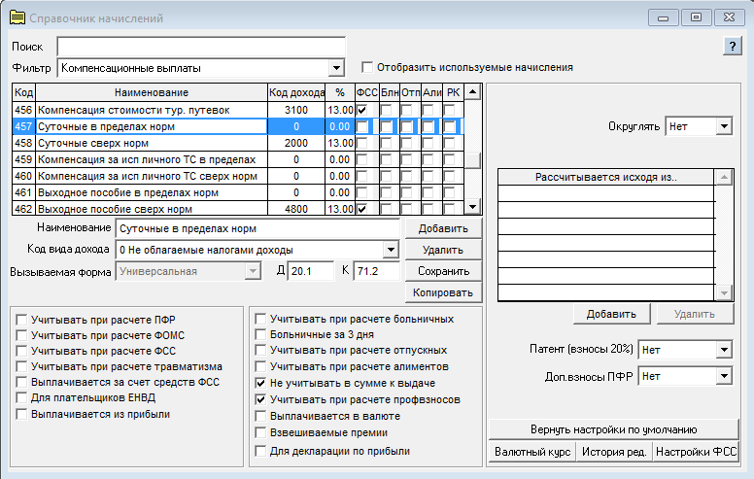Open the Доп.взносы ПФР dropdown

click(x=724, y=376)
